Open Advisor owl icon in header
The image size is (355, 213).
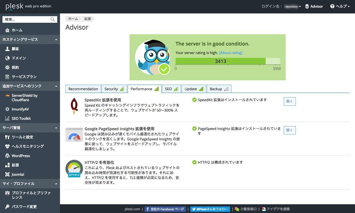[x=307, y=6]
